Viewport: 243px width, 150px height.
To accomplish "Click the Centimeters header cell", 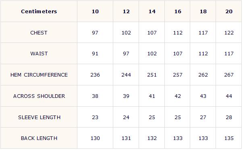I will (39, 11).
